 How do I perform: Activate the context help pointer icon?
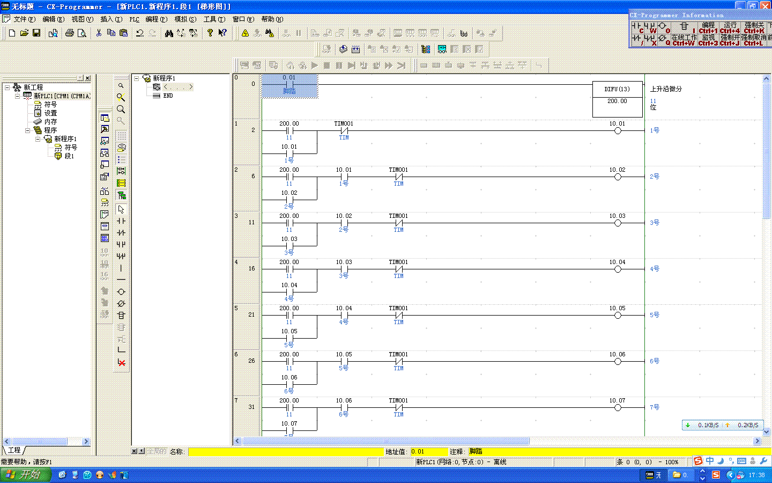tap(222, 33)
